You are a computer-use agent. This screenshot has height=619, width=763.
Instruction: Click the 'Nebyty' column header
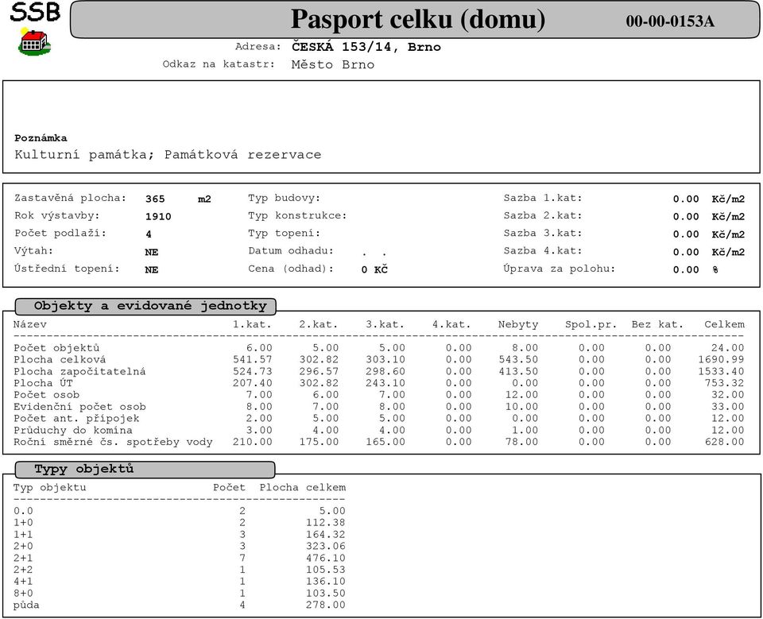click(x=518, y=324)
